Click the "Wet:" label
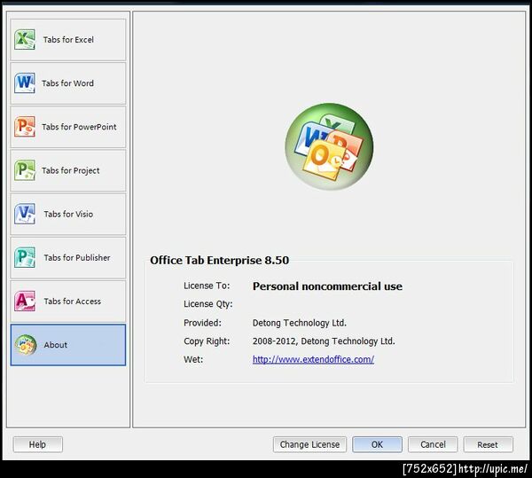 [x=193, y=359]
